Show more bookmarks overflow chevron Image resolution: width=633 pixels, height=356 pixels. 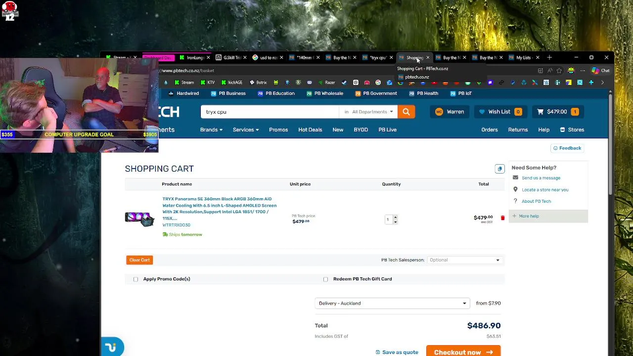[602, 83]
